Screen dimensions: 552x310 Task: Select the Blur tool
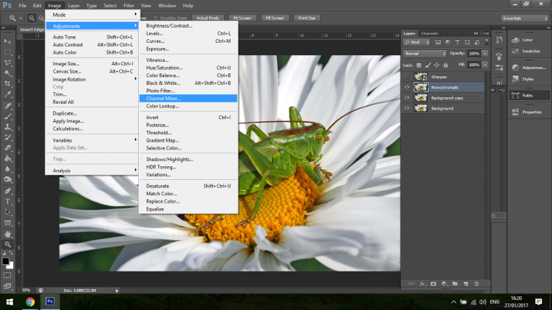pyautogui.click(x=7, y=169)
